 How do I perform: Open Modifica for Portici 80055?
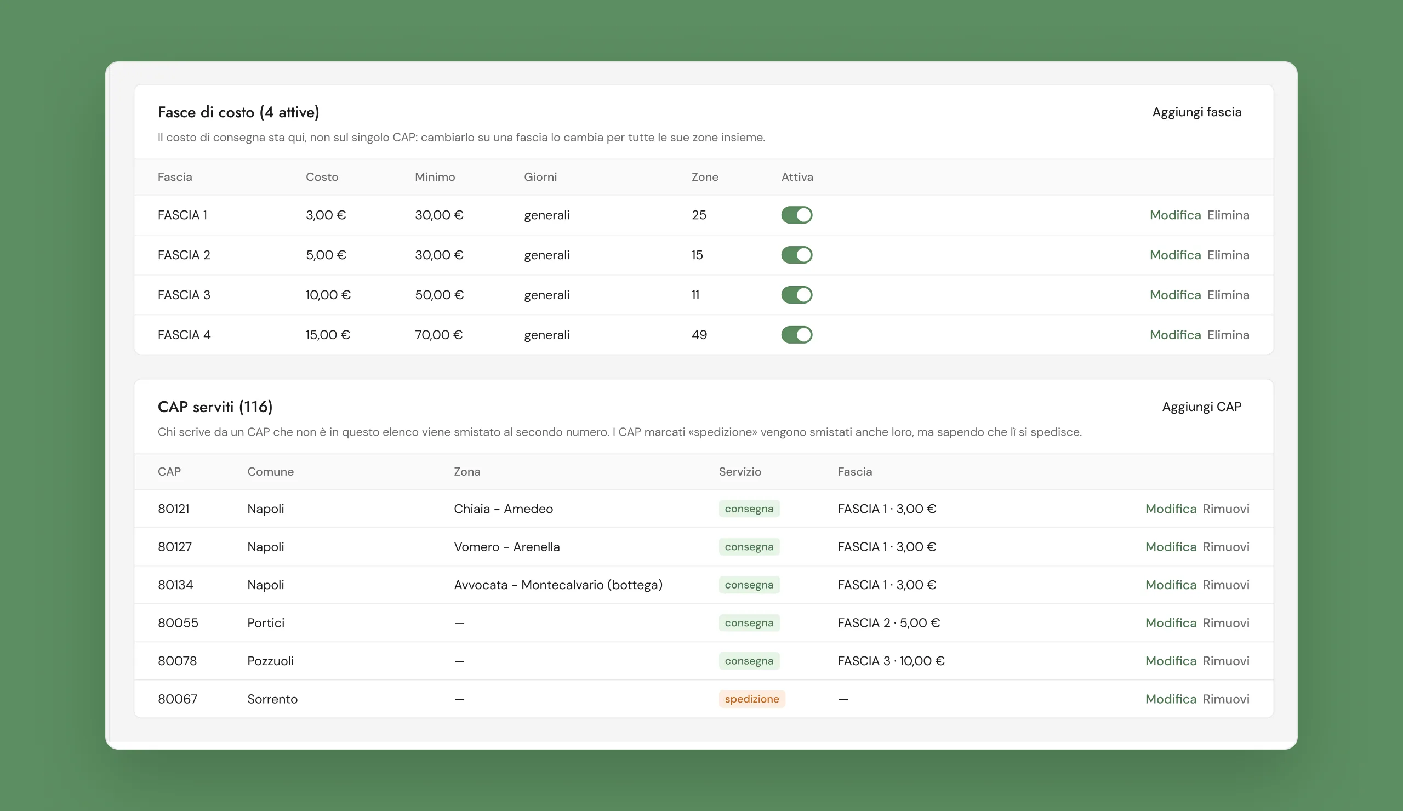coord(1171,623)
